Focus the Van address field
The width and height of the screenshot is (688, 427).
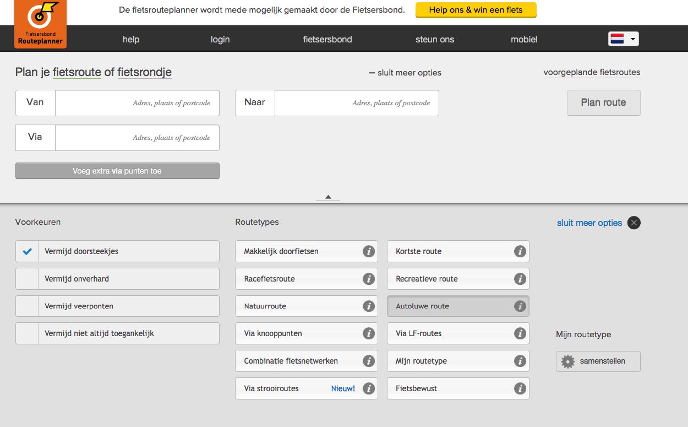pos(137,103)
